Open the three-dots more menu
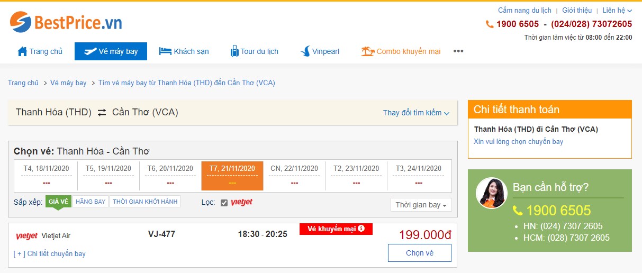Screen dimensions: 642x273 (458, 51)
